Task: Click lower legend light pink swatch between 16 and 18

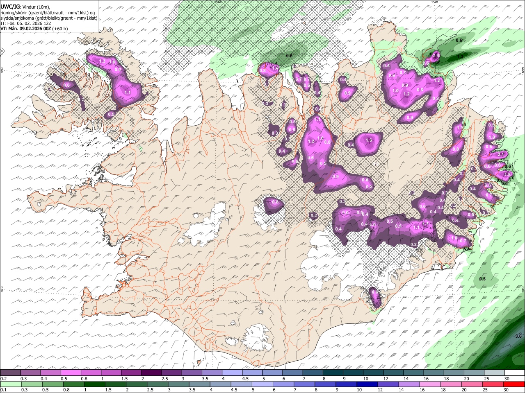Action: (x=431, y=384)
